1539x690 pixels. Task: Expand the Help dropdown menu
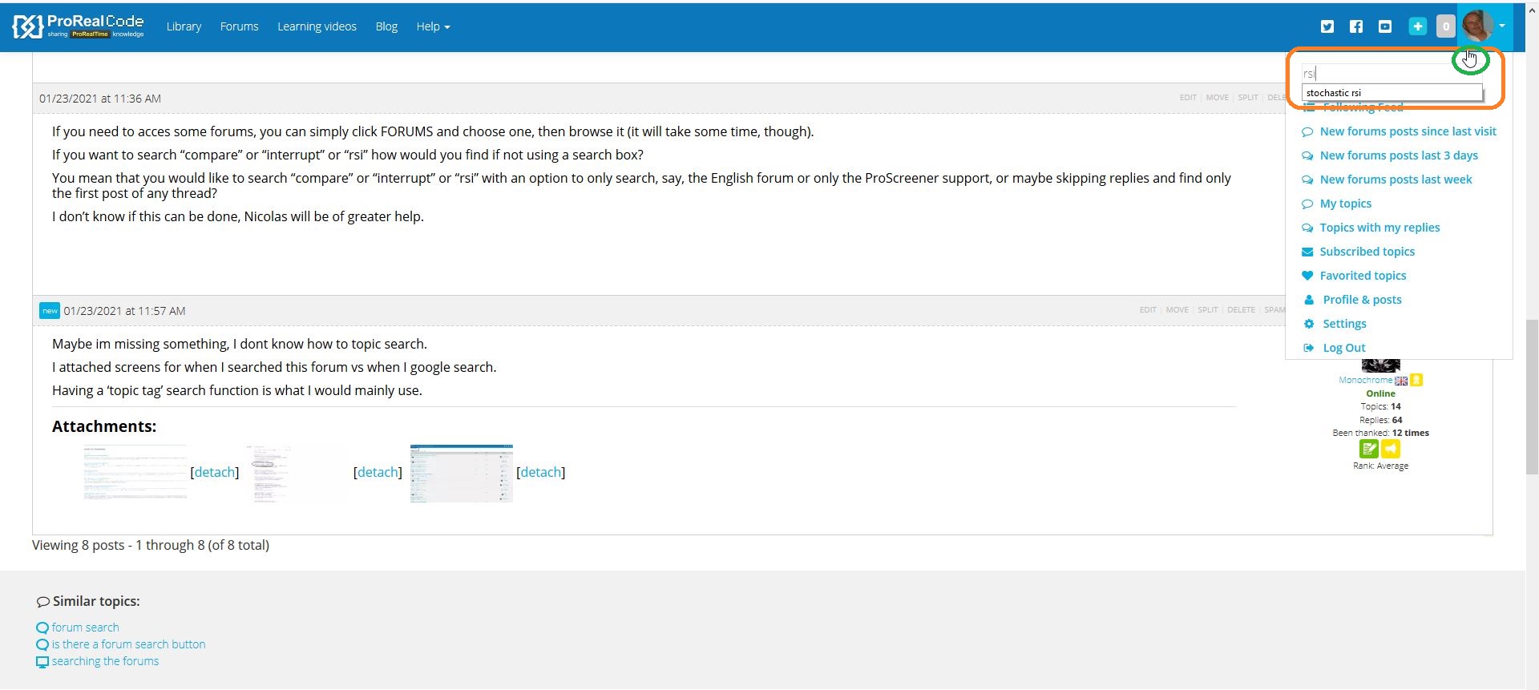(433, 26)
